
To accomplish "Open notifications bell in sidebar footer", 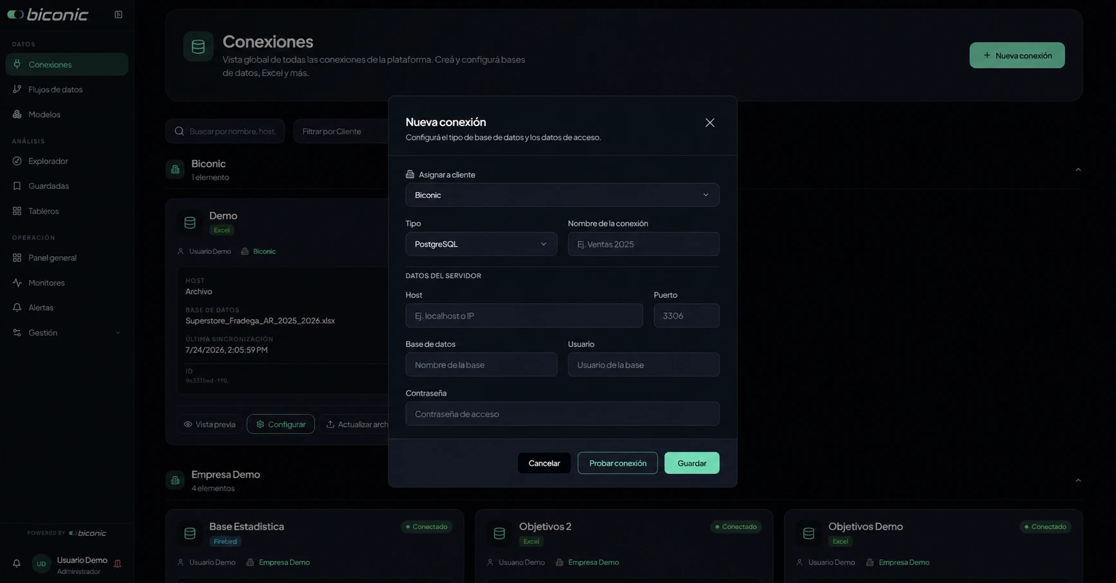I will pos(17,564).
